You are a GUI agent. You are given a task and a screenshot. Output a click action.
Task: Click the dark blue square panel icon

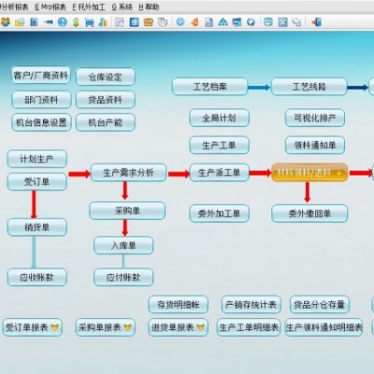click(134, 22)
